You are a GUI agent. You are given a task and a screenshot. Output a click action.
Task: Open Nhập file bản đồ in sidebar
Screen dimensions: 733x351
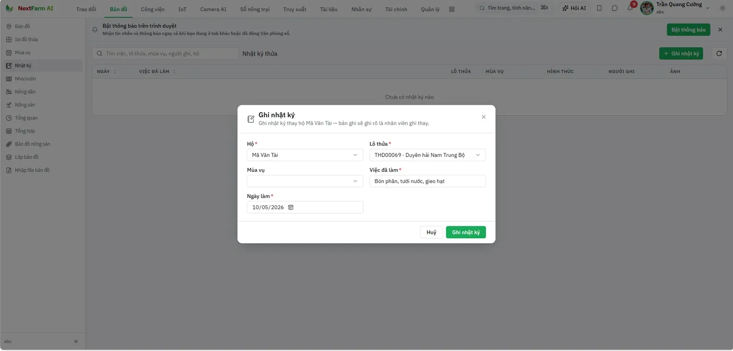click(x=42, y=170)
